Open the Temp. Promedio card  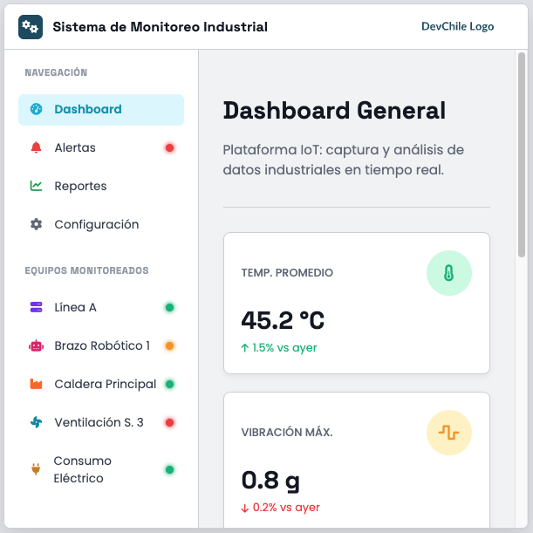point(356,303)
